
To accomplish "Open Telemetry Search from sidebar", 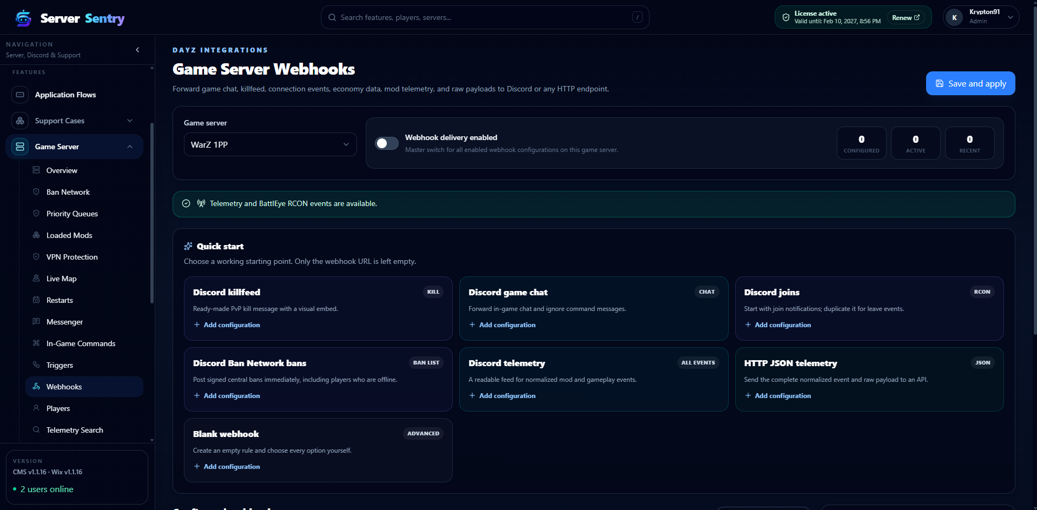I will point(84,430).
